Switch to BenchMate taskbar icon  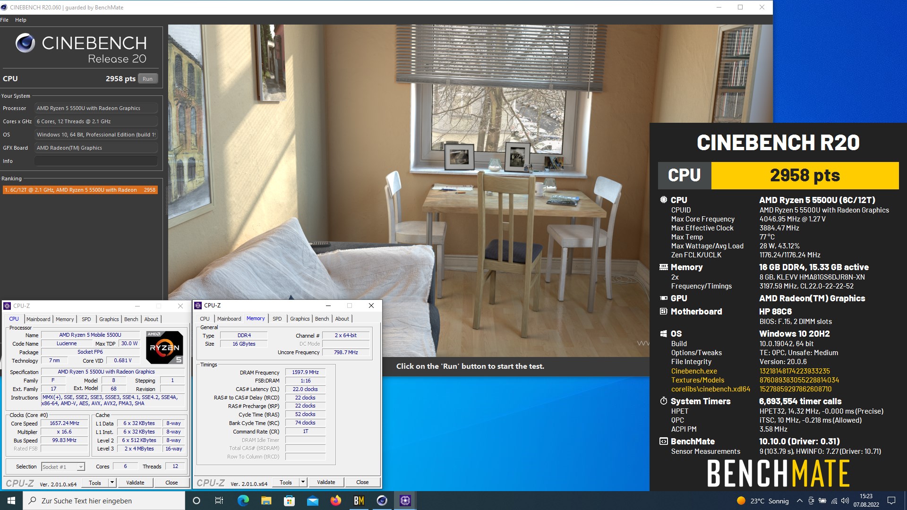[x=359, y=501]
